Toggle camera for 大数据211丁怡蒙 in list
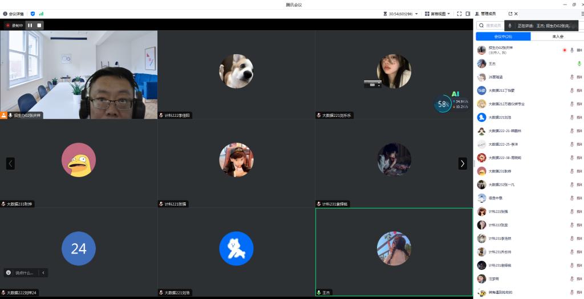This screenshot has height=299, width=584. point(579,91)
